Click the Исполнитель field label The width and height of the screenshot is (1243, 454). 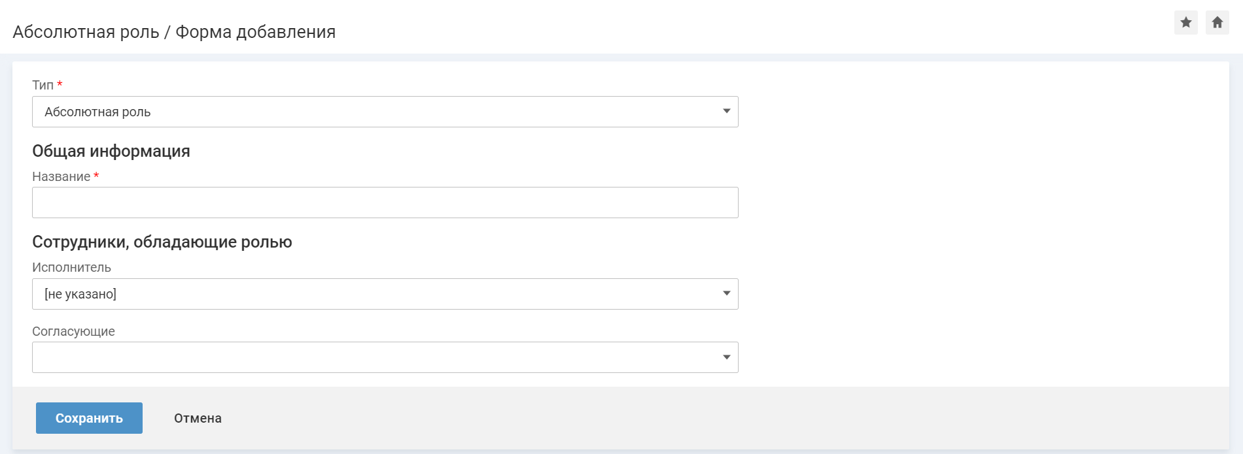pyautogui.click(x=71, y=267)
